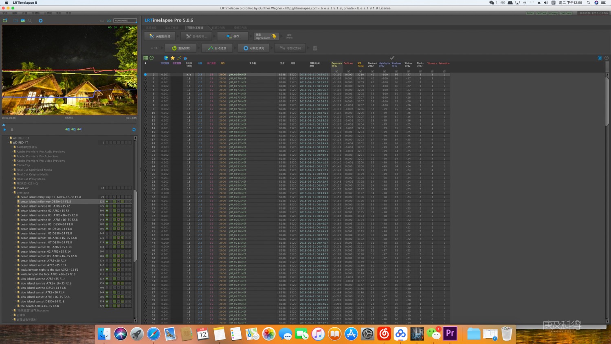The height and width of the screenshot is (344, 611).
Task: Click the 拖到 Lightroom! button
Action: (x=266, y=36)
